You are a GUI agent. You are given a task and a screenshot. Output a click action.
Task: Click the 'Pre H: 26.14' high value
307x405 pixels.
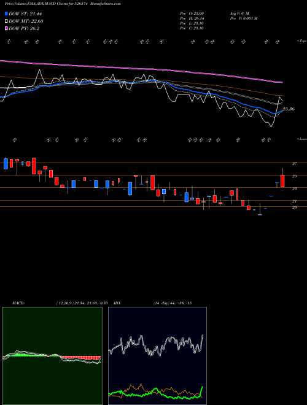[x=192, y=18]
